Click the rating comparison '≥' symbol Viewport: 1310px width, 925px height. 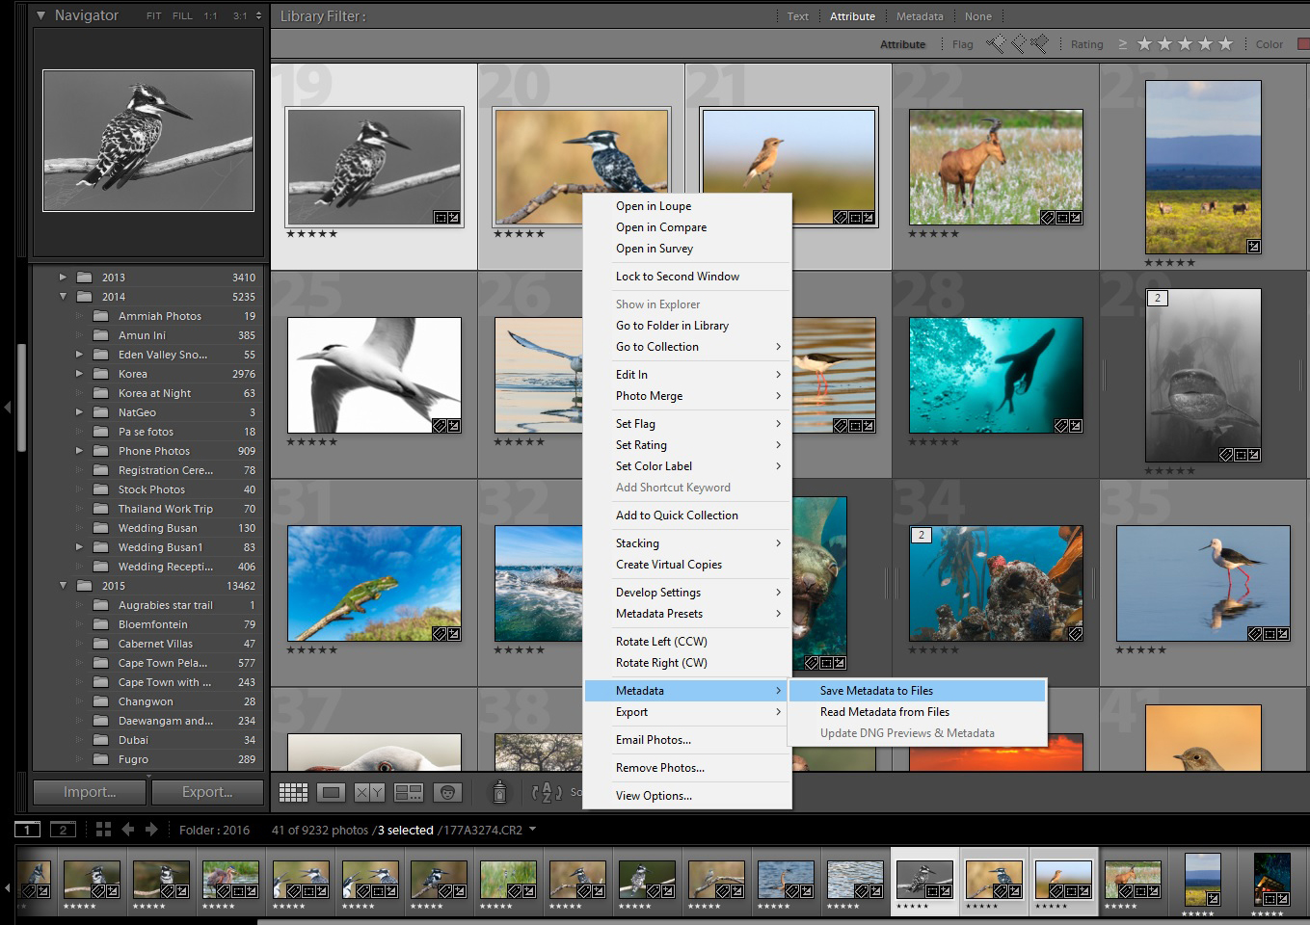point(1122,44)
